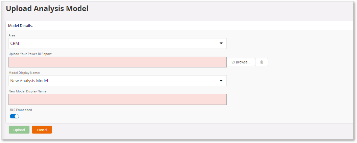Focus the Upload Your Power Bi Report field
The height and width of the screenshot is (143, 357).
coord(117,62)
